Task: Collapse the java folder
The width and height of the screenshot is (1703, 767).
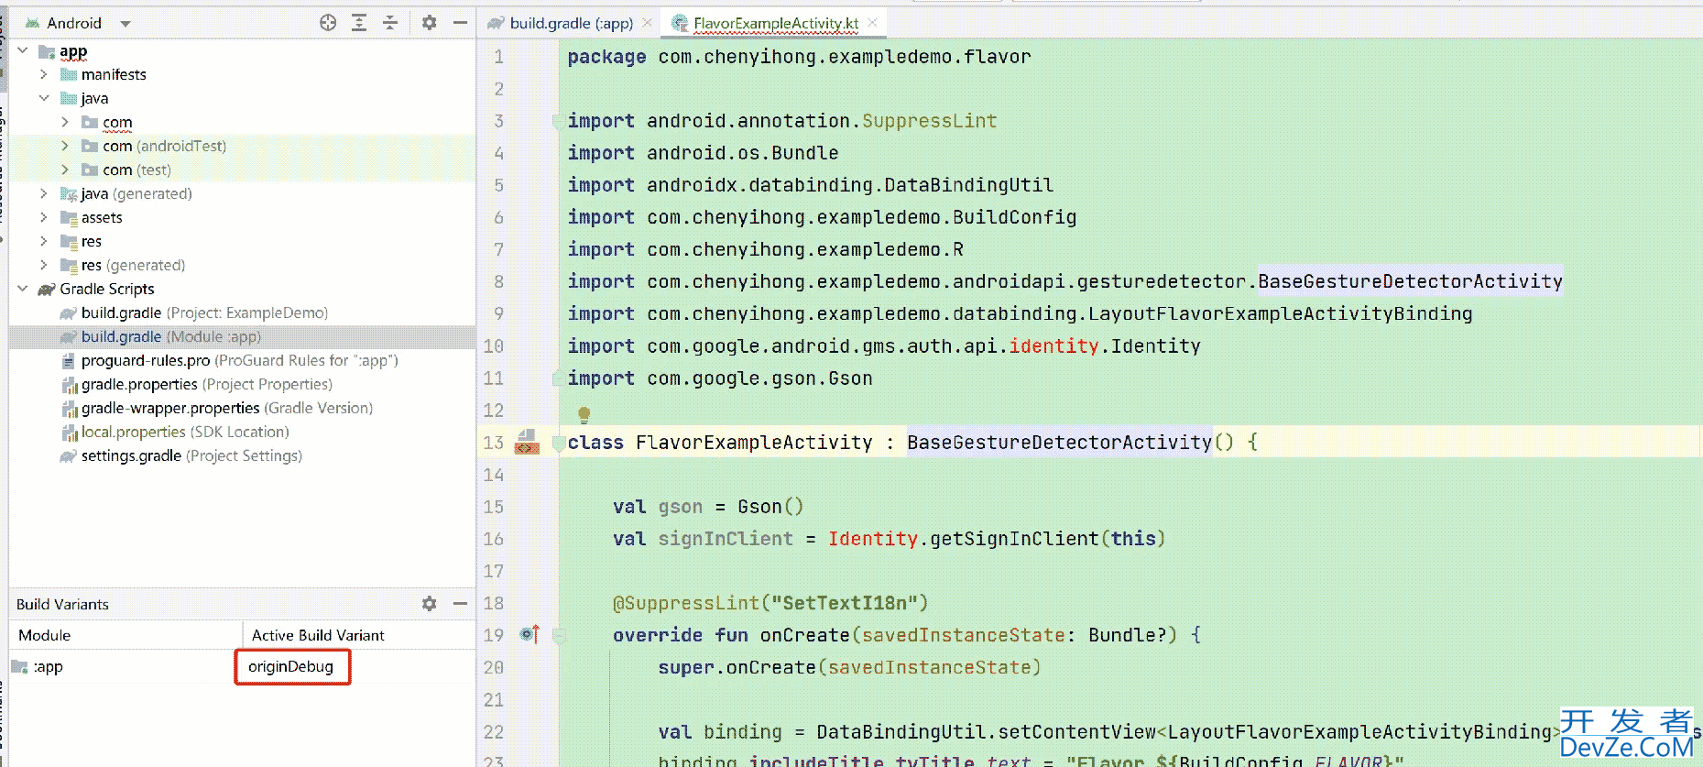Action: click(x=43, y=98)
